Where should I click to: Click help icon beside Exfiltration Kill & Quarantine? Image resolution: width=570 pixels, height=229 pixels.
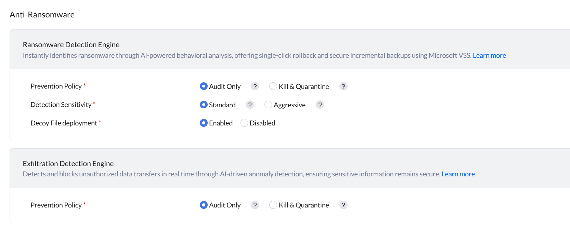343,205
